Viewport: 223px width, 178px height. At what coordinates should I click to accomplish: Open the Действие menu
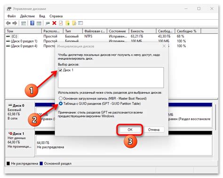[x=27, y=16]
